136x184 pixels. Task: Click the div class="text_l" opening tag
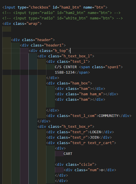coord(68,62)
